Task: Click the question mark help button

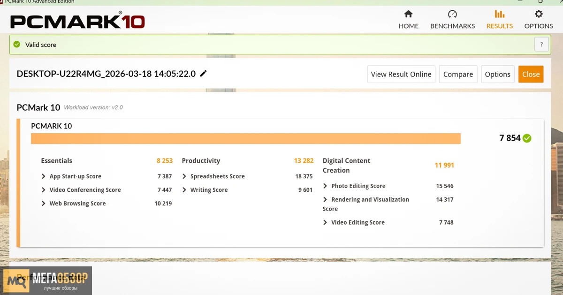Action: coord(541,45)
